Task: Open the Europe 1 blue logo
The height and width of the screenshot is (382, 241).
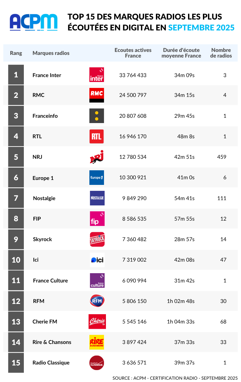Action: point(97,178)
